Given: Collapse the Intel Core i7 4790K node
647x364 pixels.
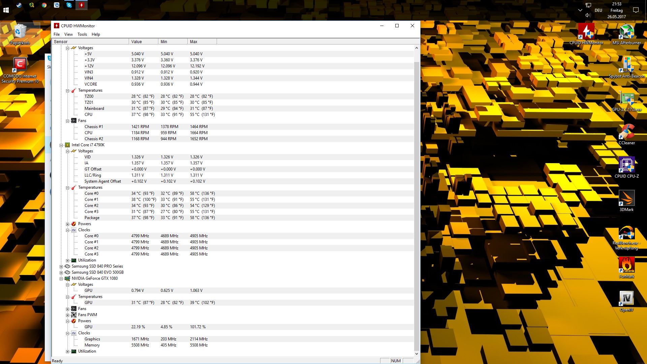Looking at the screenshot, I should [61, 145].
